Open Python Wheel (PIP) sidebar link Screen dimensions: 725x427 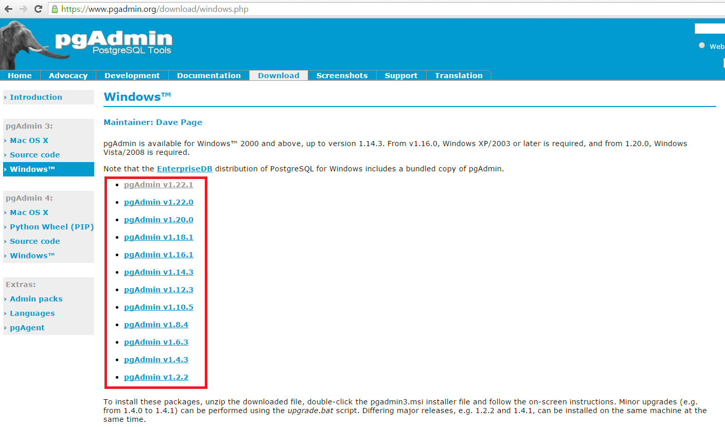click(51, 226)
